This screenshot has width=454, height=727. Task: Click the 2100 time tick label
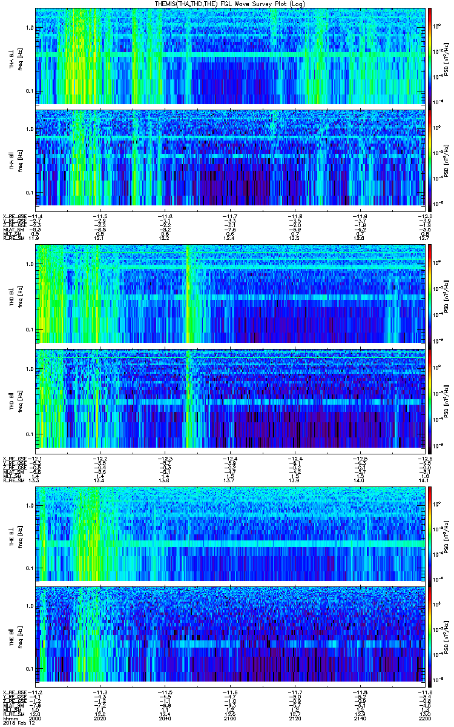click(x=230, y=718)
